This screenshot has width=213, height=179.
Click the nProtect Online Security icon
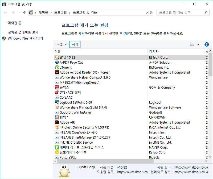click(x=57, y=127)
